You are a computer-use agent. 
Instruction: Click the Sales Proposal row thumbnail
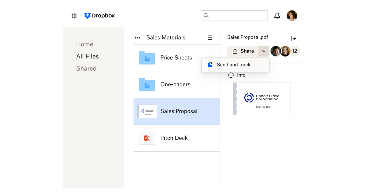(x=147, y=111)
